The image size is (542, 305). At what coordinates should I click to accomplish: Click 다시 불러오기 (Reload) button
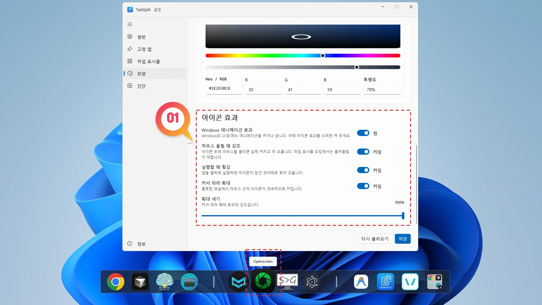tap(375, 239)
